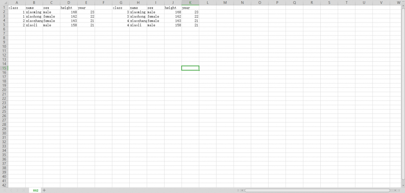Select column K header
405x193 pixels.
pyautogui.click(x=190, y=3)
